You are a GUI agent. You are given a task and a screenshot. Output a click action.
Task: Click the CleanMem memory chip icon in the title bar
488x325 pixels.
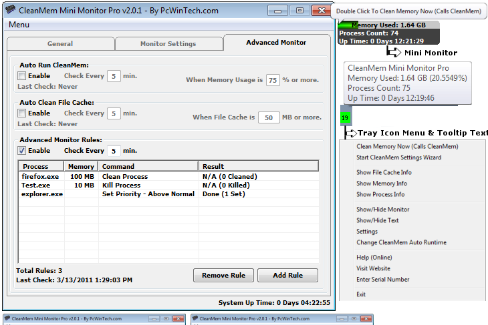pyautogui.click(x=10, y=9)
